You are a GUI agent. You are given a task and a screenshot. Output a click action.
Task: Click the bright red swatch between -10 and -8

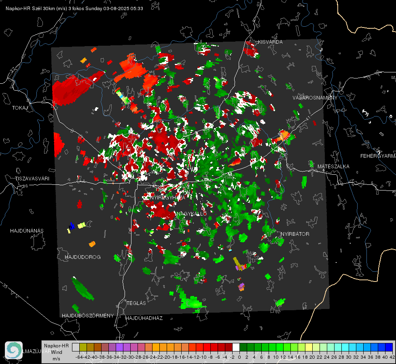click(x=207, y=347)
